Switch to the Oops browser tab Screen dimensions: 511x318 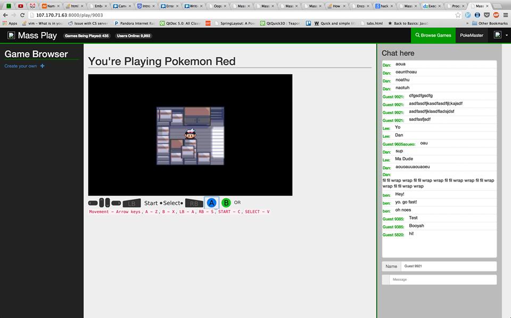click(217, 6)
